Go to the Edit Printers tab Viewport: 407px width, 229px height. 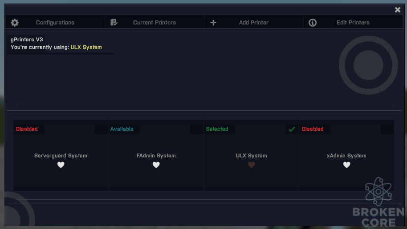pos(353,22)
